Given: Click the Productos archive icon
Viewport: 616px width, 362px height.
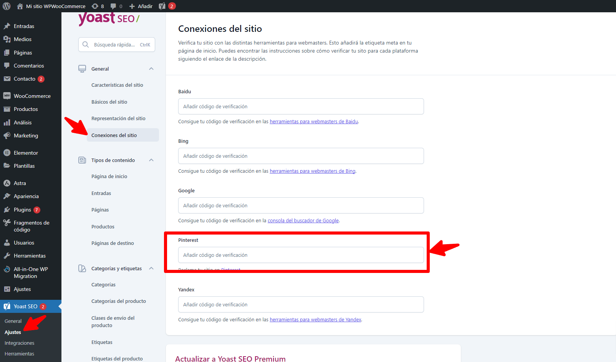Looking at the screenshot, I should point(7,109).
